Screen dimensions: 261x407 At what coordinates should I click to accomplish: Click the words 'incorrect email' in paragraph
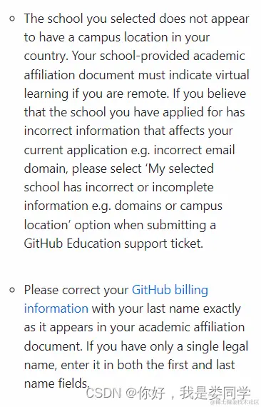(x=195, y=150)
